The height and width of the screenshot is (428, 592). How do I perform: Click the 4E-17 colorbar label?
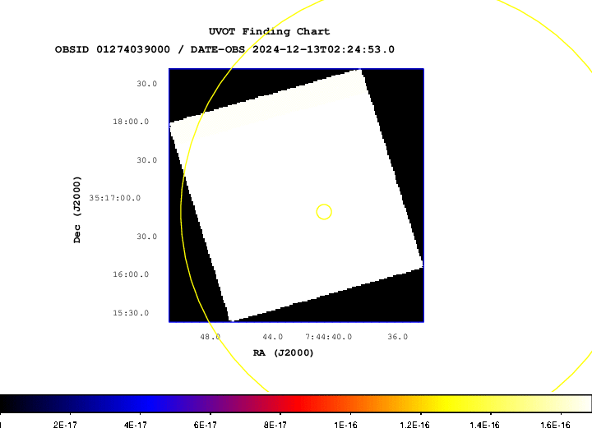click(x=135, y=425)
